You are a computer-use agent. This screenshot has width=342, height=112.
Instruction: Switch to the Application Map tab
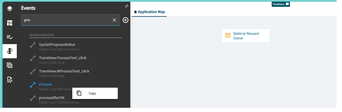click(x=149, y=12)
